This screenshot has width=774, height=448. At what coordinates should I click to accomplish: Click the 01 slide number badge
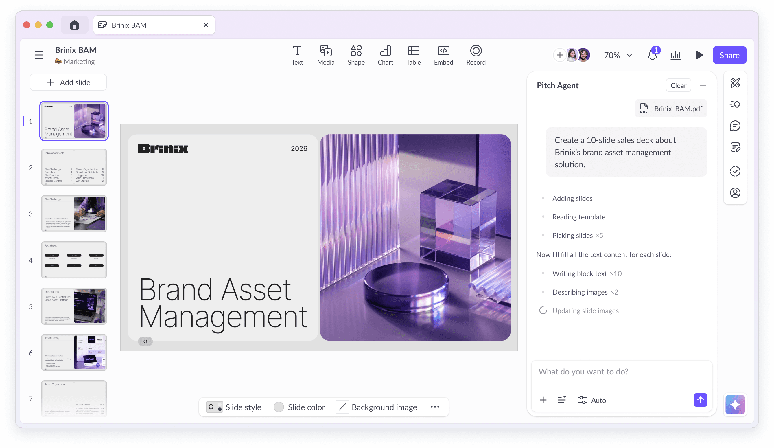click(x=145, y=341)
